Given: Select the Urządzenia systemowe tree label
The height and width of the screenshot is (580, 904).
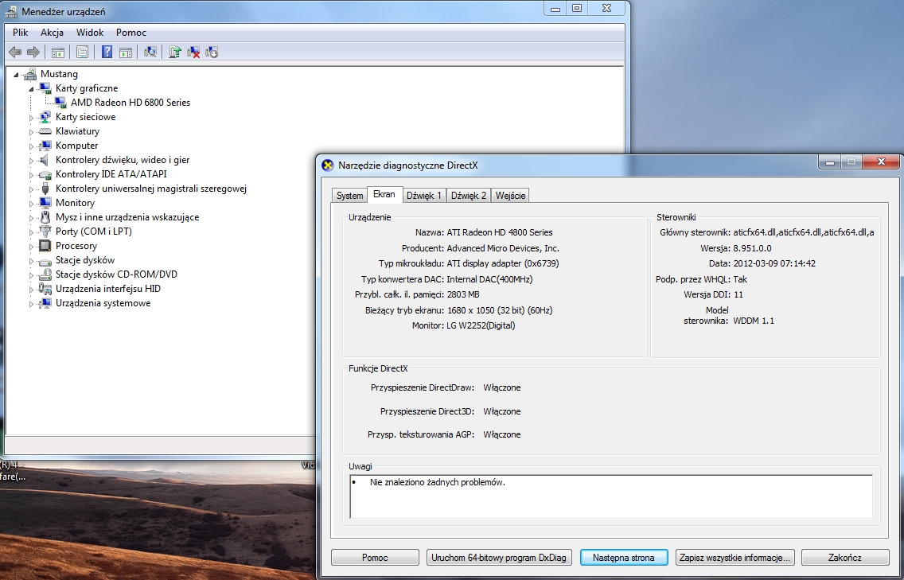Looking at the screenshot, I should [x=103, y=303].
